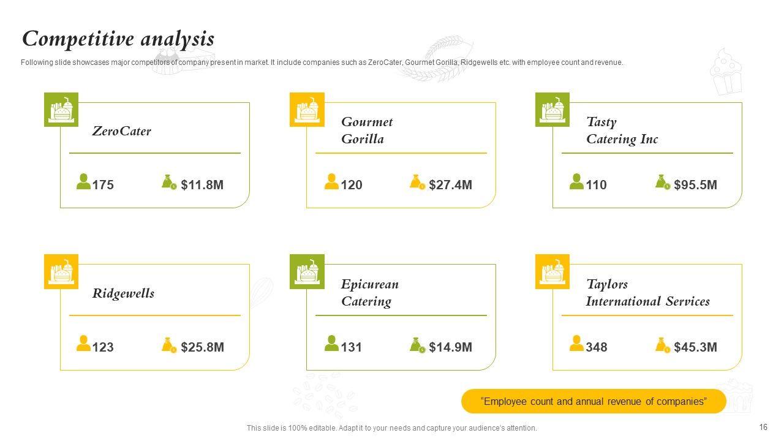Click the money bag beside $25.8M
The height and width of the screenshot is (441, 784).
[x=169, y=345]
